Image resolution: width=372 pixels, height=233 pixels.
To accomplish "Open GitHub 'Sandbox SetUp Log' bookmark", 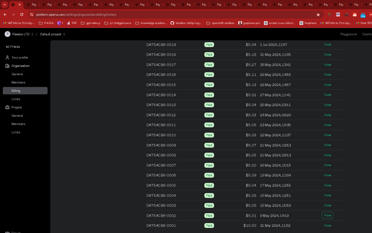I will [186, 23].
